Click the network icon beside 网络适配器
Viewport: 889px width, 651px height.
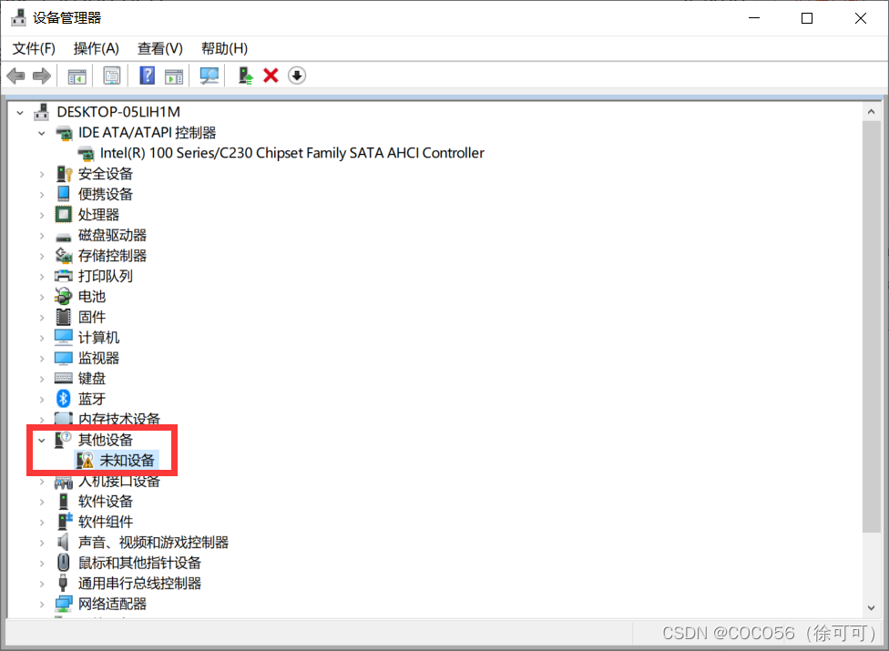pyautogui.click(x=64, y=604)
